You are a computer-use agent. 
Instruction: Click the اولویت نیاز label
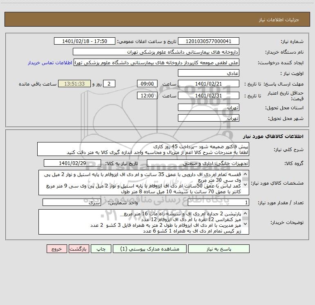click(292, 73)
